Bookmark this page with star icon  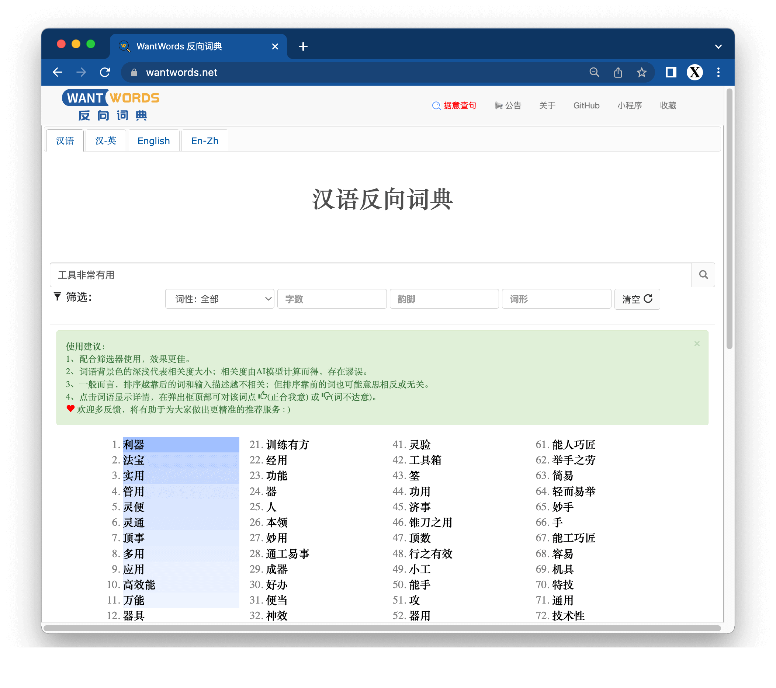tap(642, 73)
